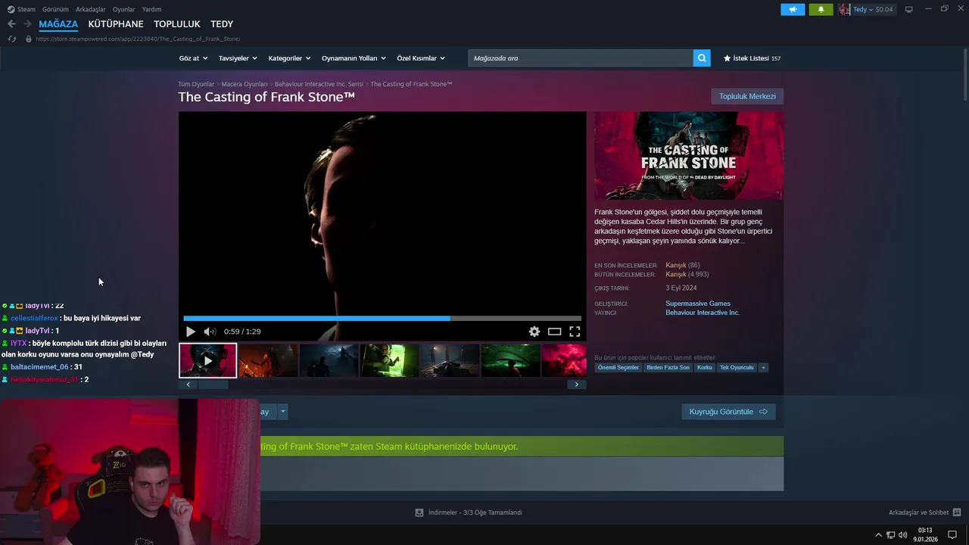Go forward with the right arrow

(27, 24)
